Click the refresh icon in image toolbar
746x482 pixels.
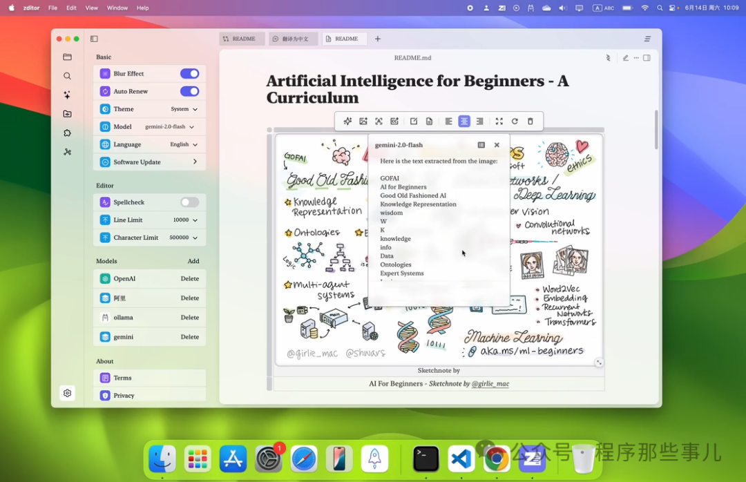[515, 122]
